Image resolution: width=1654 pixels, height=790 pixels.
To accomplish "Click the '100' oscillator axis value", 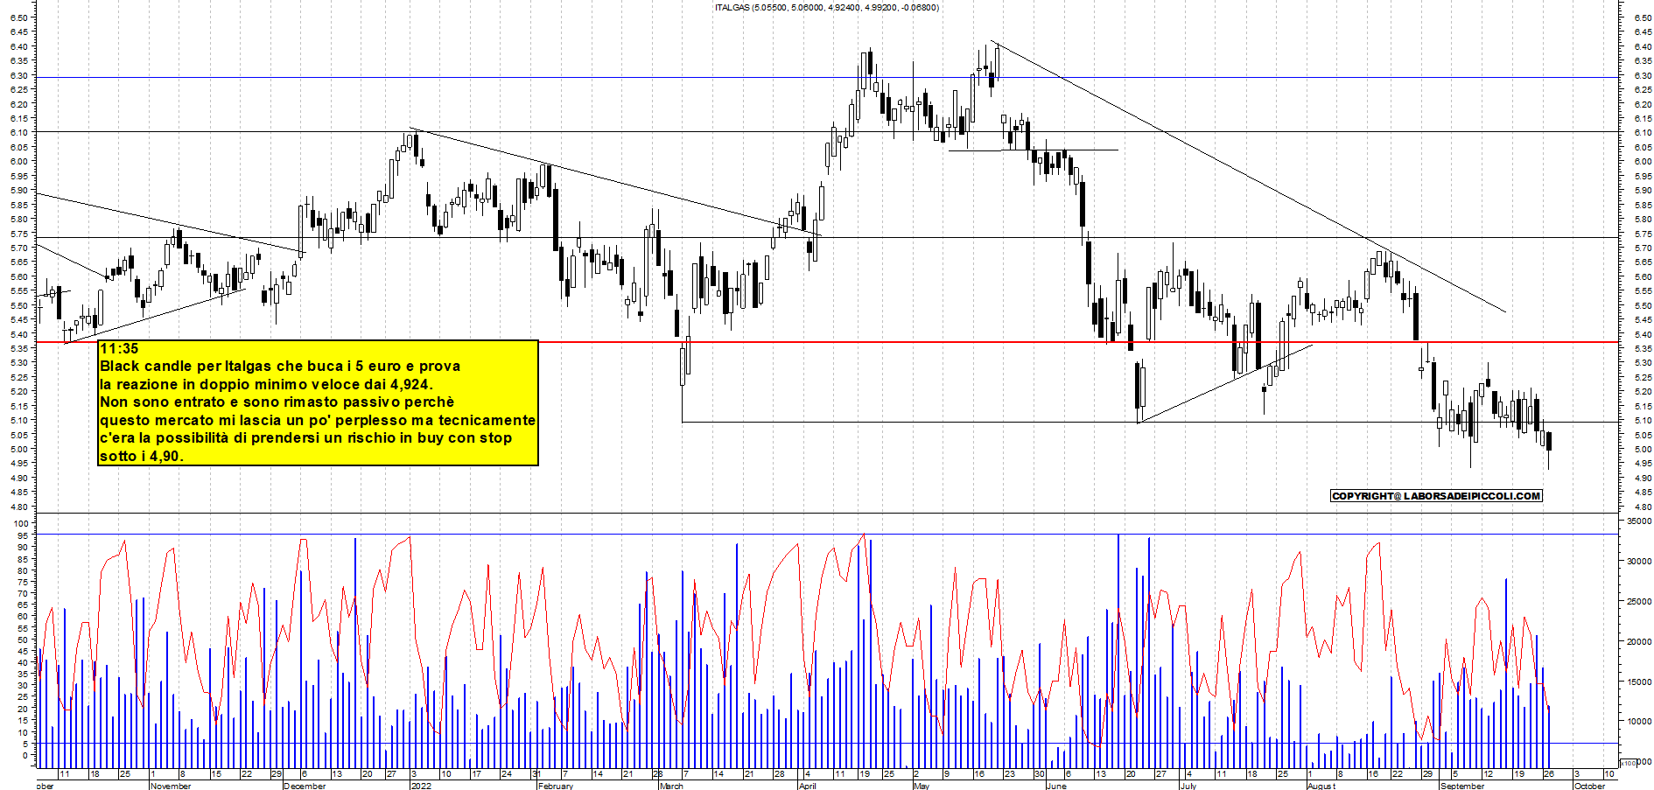I will (x=19, y=523).
